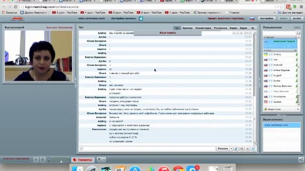Open Chrome from the Dock

178,168
